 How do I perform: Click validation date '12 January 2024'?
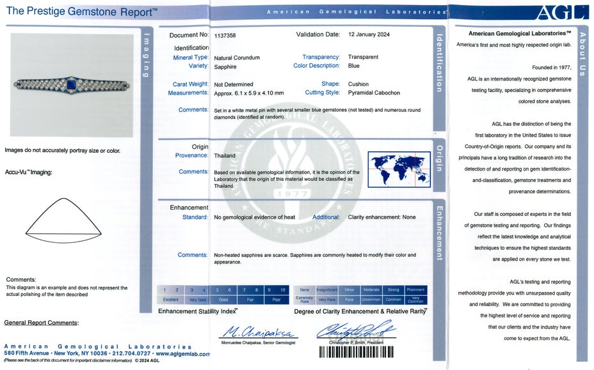point(369,35)
